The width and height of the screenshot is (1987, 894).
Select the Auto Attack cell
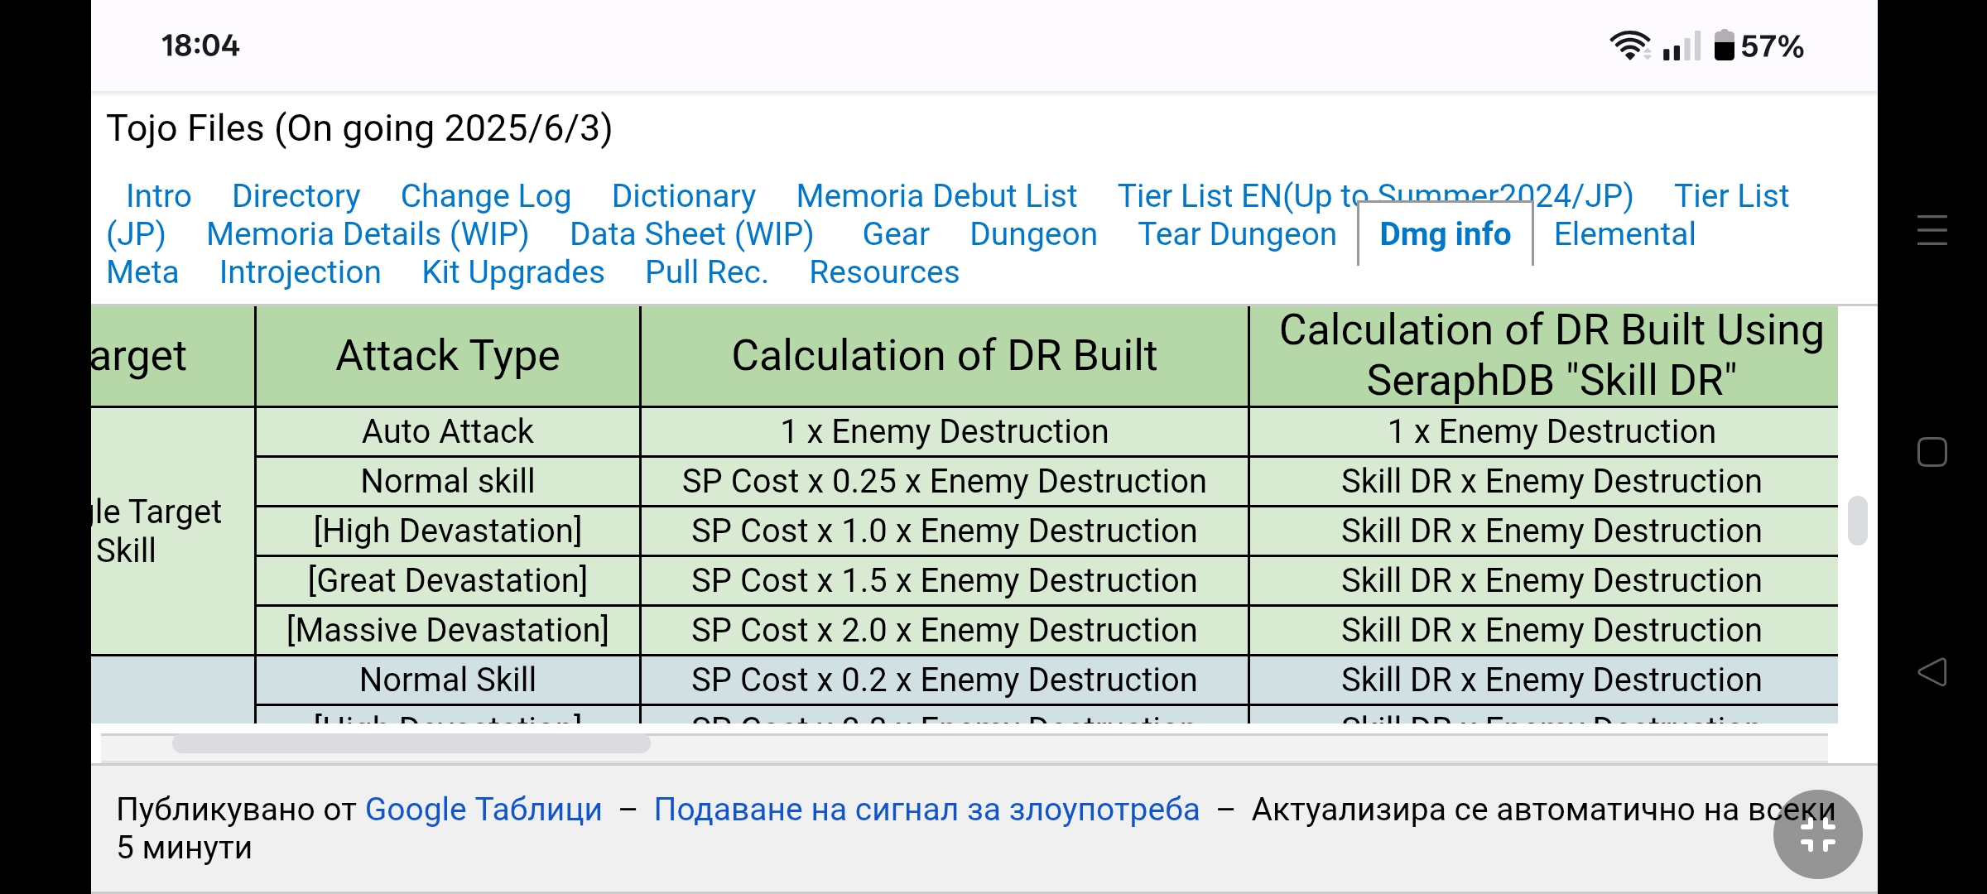pyautogui.click(x=448, y=431)
